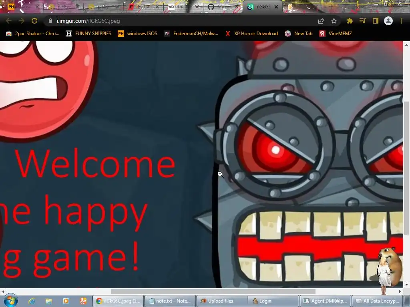Open the Extensions puzzle menu

pos(350,21)
